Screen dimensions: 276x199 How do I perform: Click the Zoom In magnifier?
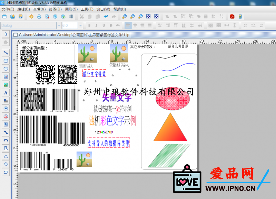point(125,16)
